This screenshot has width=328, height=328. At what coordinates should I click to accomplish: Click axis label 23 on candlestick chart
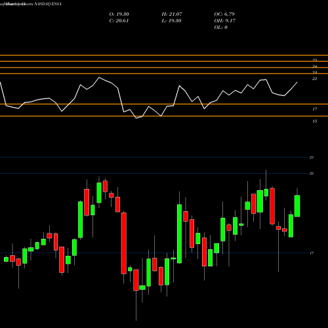[x=312, y=157]
